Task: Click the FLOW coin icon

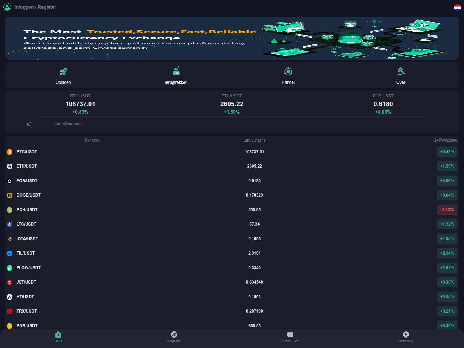Action: coord(10,268)
